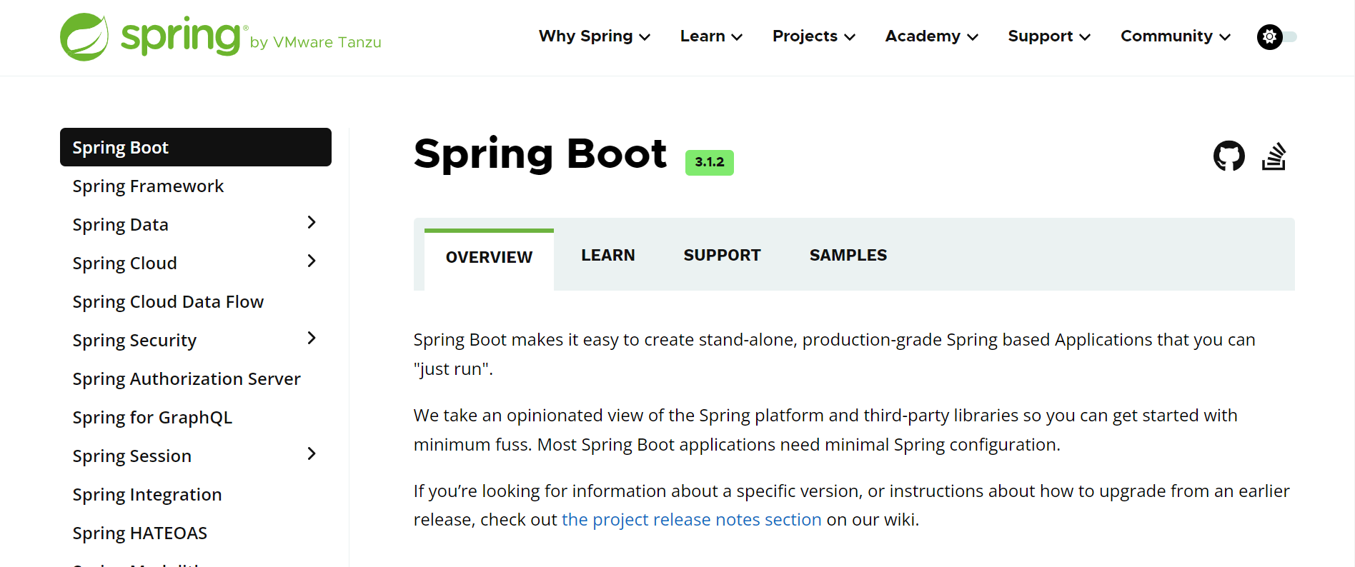Open the Community dropdown menu
The width and height of the screenshot is (1355, 567).
pos(1175,36)
